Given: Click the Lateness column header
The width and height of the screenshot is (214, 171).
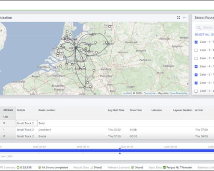Looking at the screenshot, I should click(157, 110).
